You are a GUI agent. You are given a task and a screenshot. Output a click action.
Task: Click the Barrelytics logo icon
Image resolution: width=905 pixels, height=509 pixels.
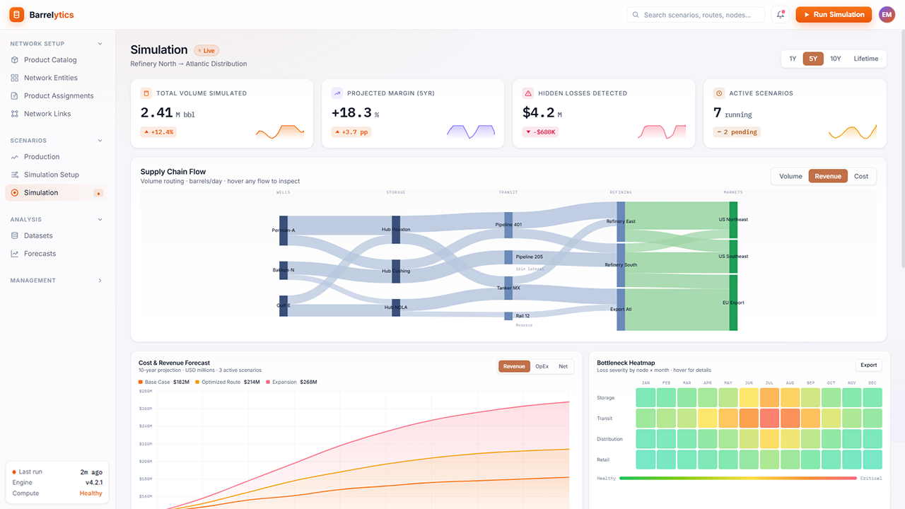point(16,15)
